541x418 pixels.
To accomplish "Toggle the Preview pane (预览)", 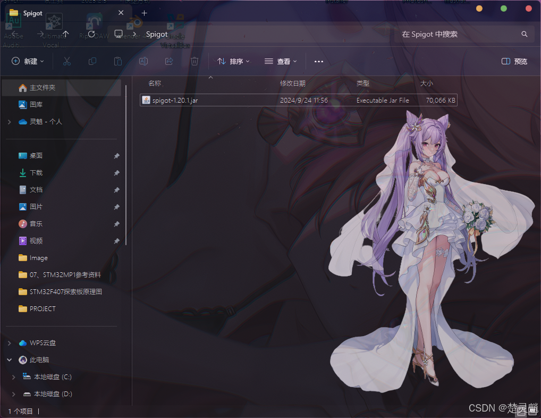I will pos(514,62).
